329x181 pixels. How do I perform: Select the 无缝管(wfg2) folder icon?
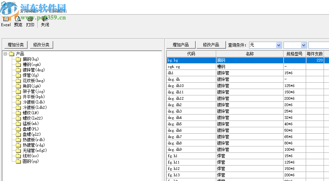19,151
